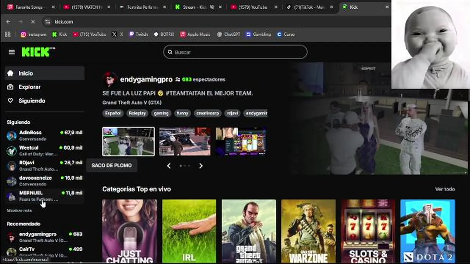Image resolution: width=470 pixels, height=264 pixels.
Task: Click the Español tag
Action: pyautogui.click(x=113, y=113)
